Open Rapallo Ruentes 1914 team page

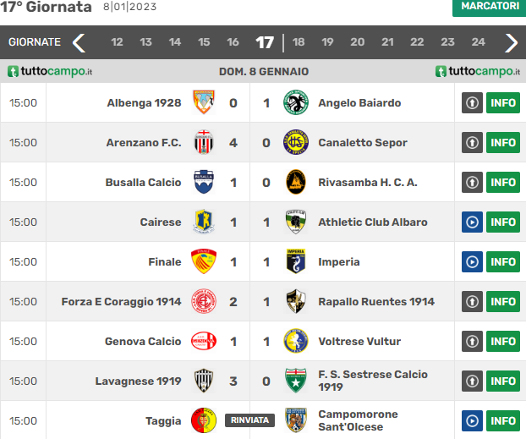pyautogui.click(x=376, y=301)
